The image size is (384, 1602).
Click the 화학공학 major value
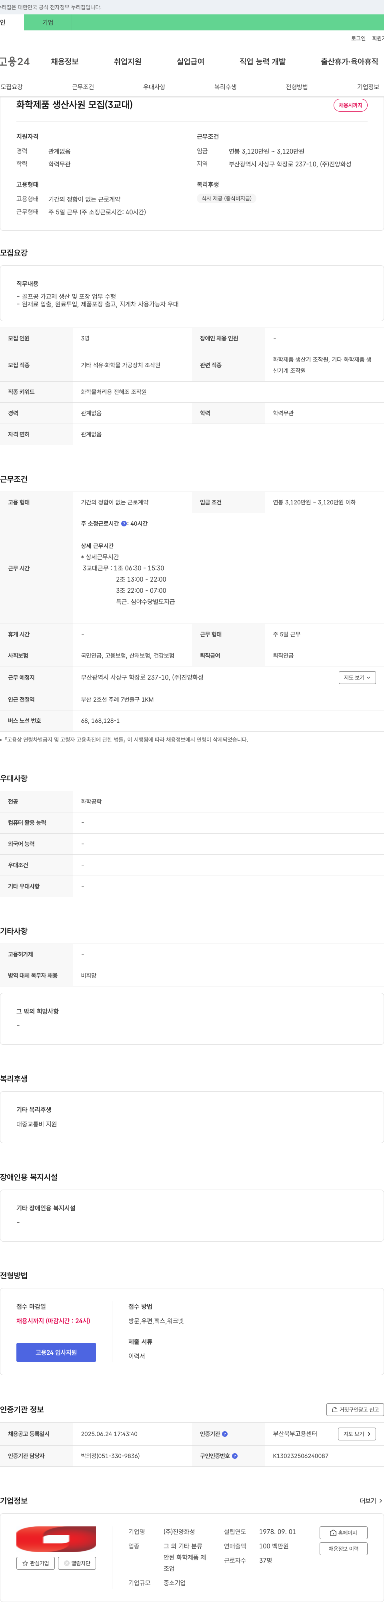[x=92, y=802]
